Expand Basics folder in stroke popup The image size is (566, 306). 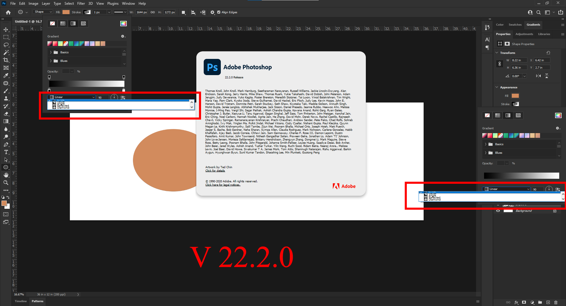[51, 52]
